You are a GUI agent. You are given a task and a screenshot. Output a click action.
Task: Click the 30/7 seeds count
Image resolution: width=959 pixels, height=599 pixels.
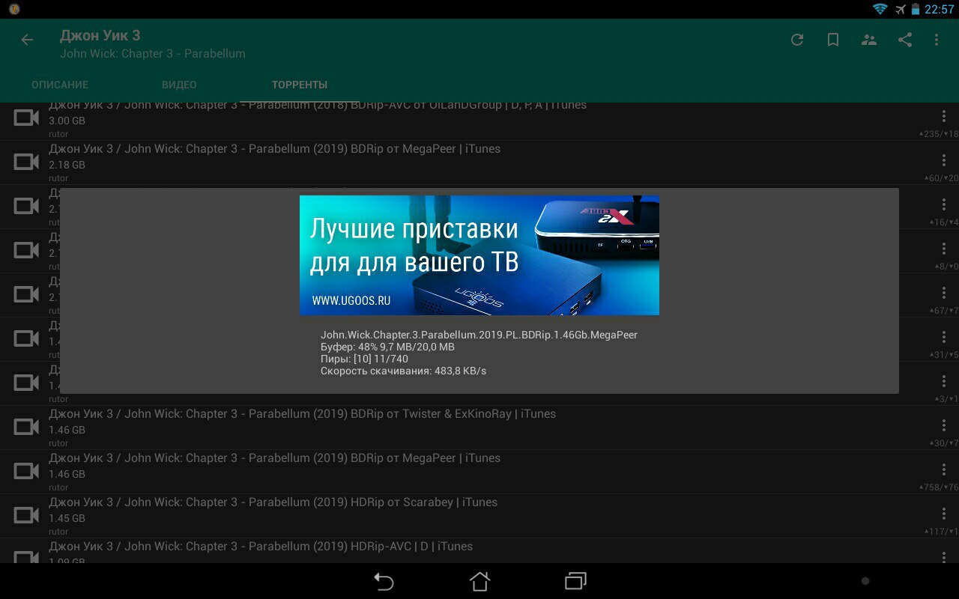pos(944,443)
